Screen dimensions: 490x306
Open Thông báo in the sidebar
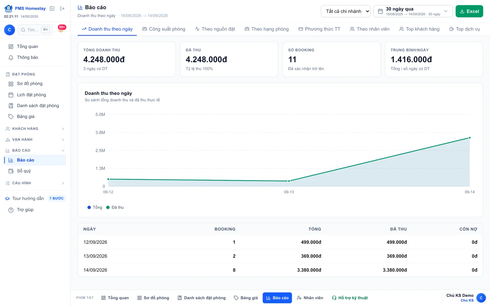click(35, 58)
